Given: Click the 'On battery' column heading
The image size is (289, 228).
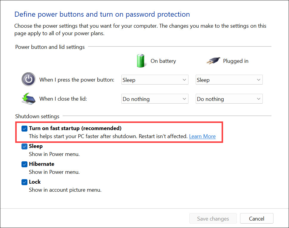Looking at the screenshot, I should click(163, 61).
